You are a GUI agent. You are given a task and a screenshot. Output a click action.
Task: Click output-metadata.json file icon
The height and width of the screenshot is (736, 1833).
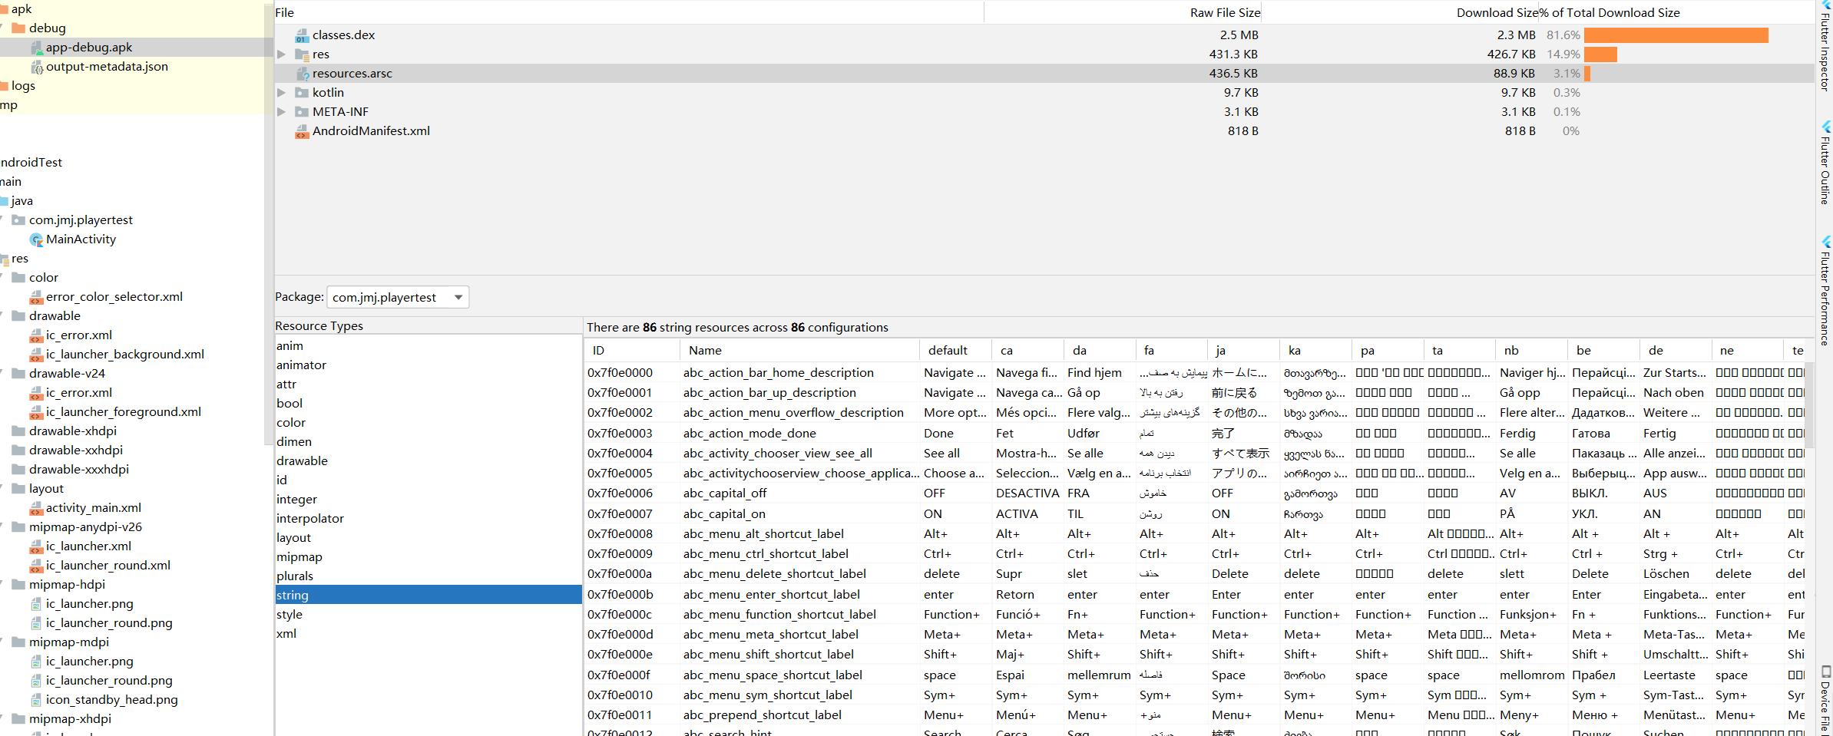(x=36, y=67)
